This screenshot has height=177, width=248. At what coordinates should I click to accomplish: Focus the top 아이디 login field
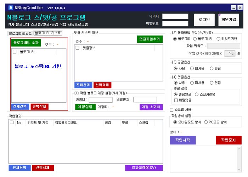click(x=175, y=16)
